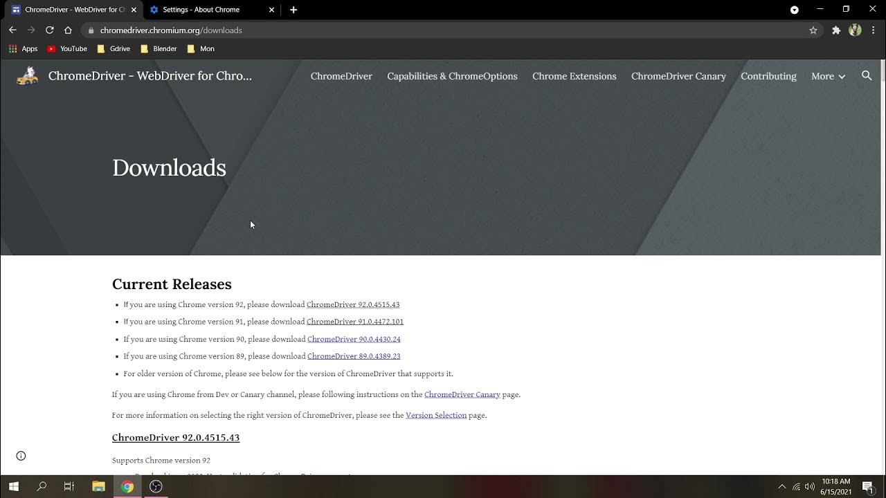Click the taskbar clock showing 10:18 AM
The width and height of the screenshot is (886, 498).
point(836,486)
